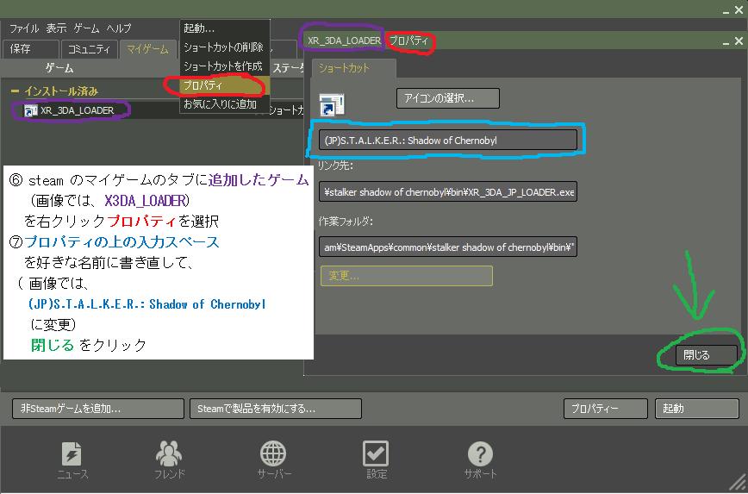Minimize the properties dialog
Screen dimensions: 748x494
coord(726,42)
